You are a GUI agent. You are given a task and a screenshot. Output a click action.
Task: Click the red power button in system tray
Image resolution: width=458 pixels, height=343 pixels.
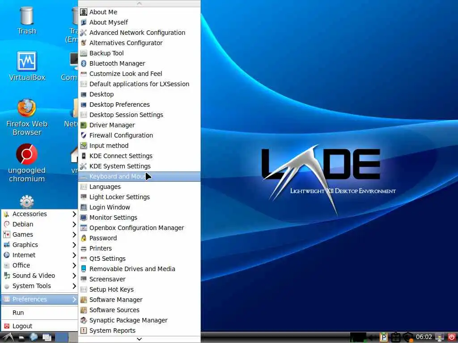click(x=452, y=337)
